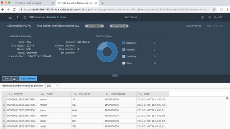Click the TIME column header

point(153,94)
